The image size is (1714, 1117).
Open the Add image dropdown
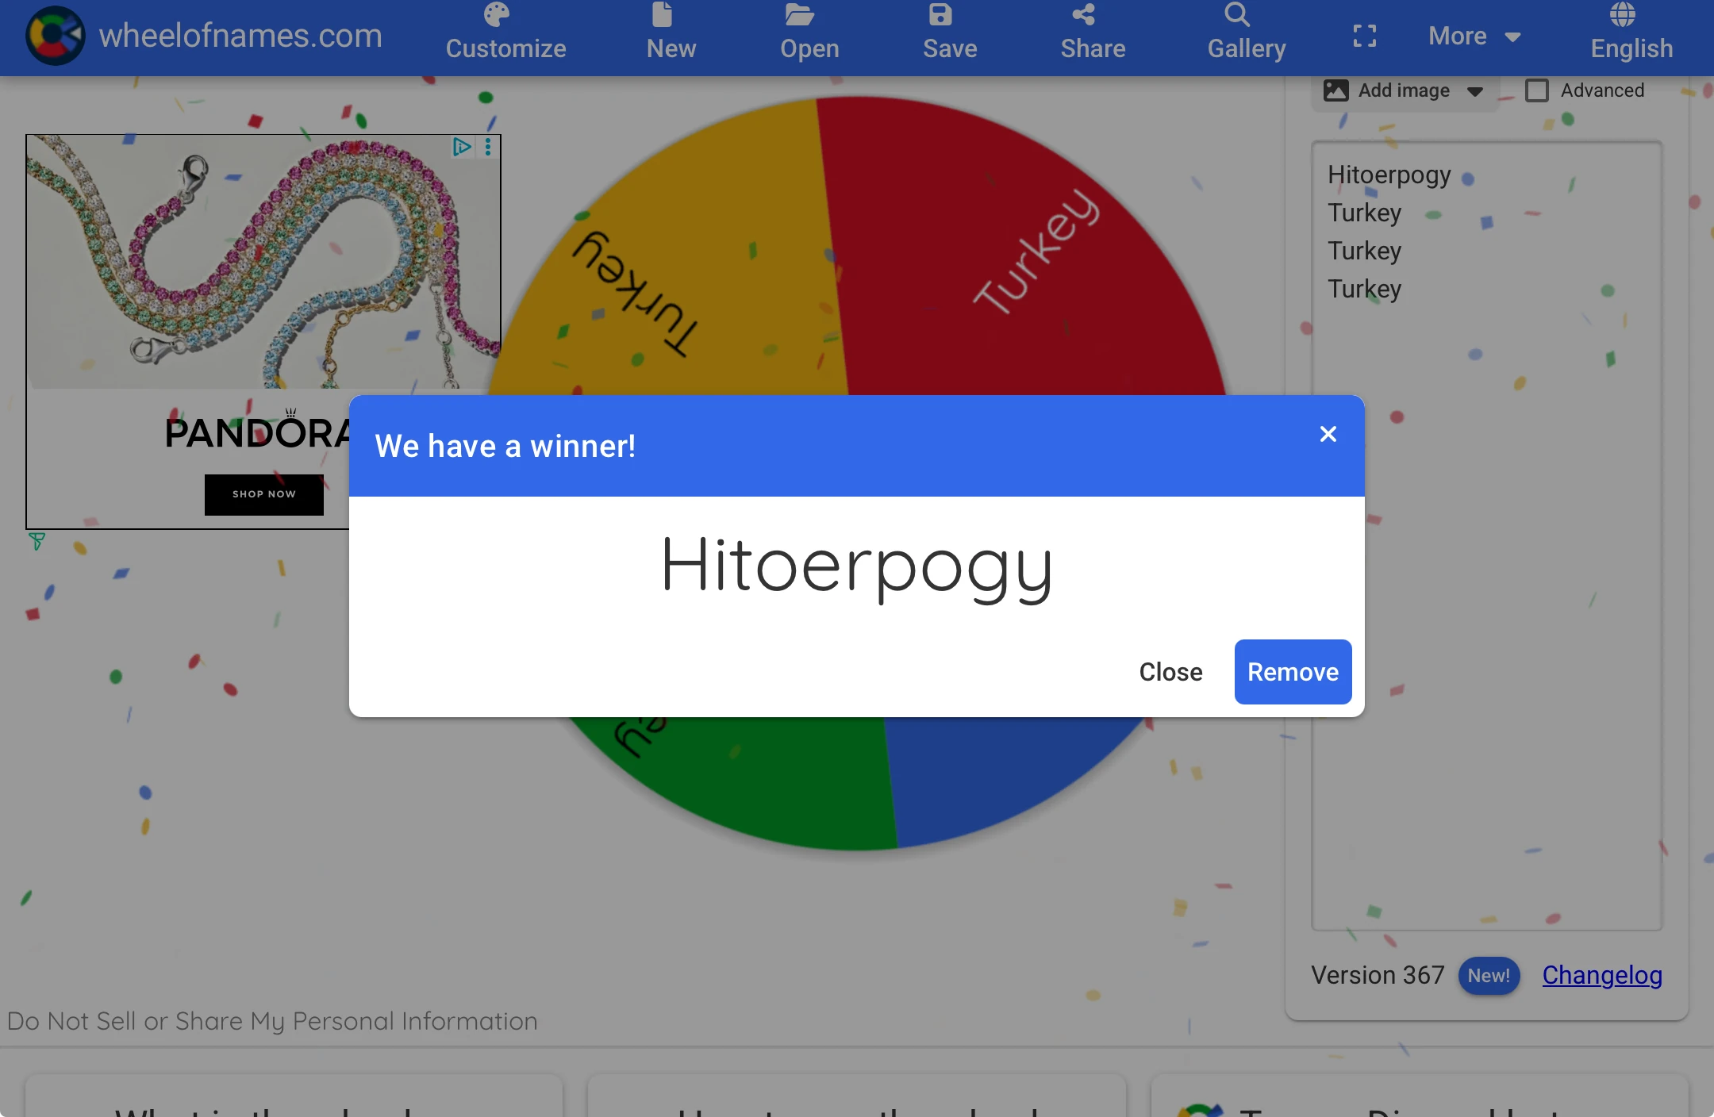click(x=1404, y=91)
